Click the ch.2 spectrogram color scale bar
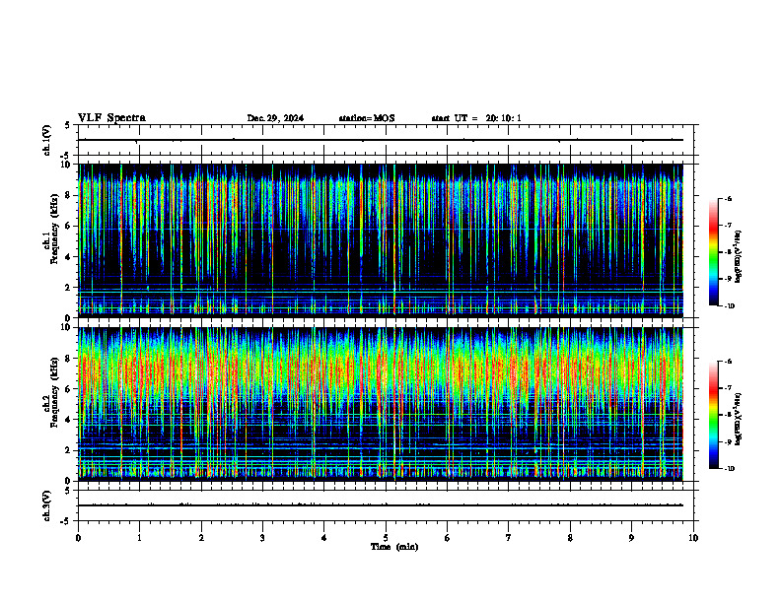This screenshot has width=781, height=603. 713,415
